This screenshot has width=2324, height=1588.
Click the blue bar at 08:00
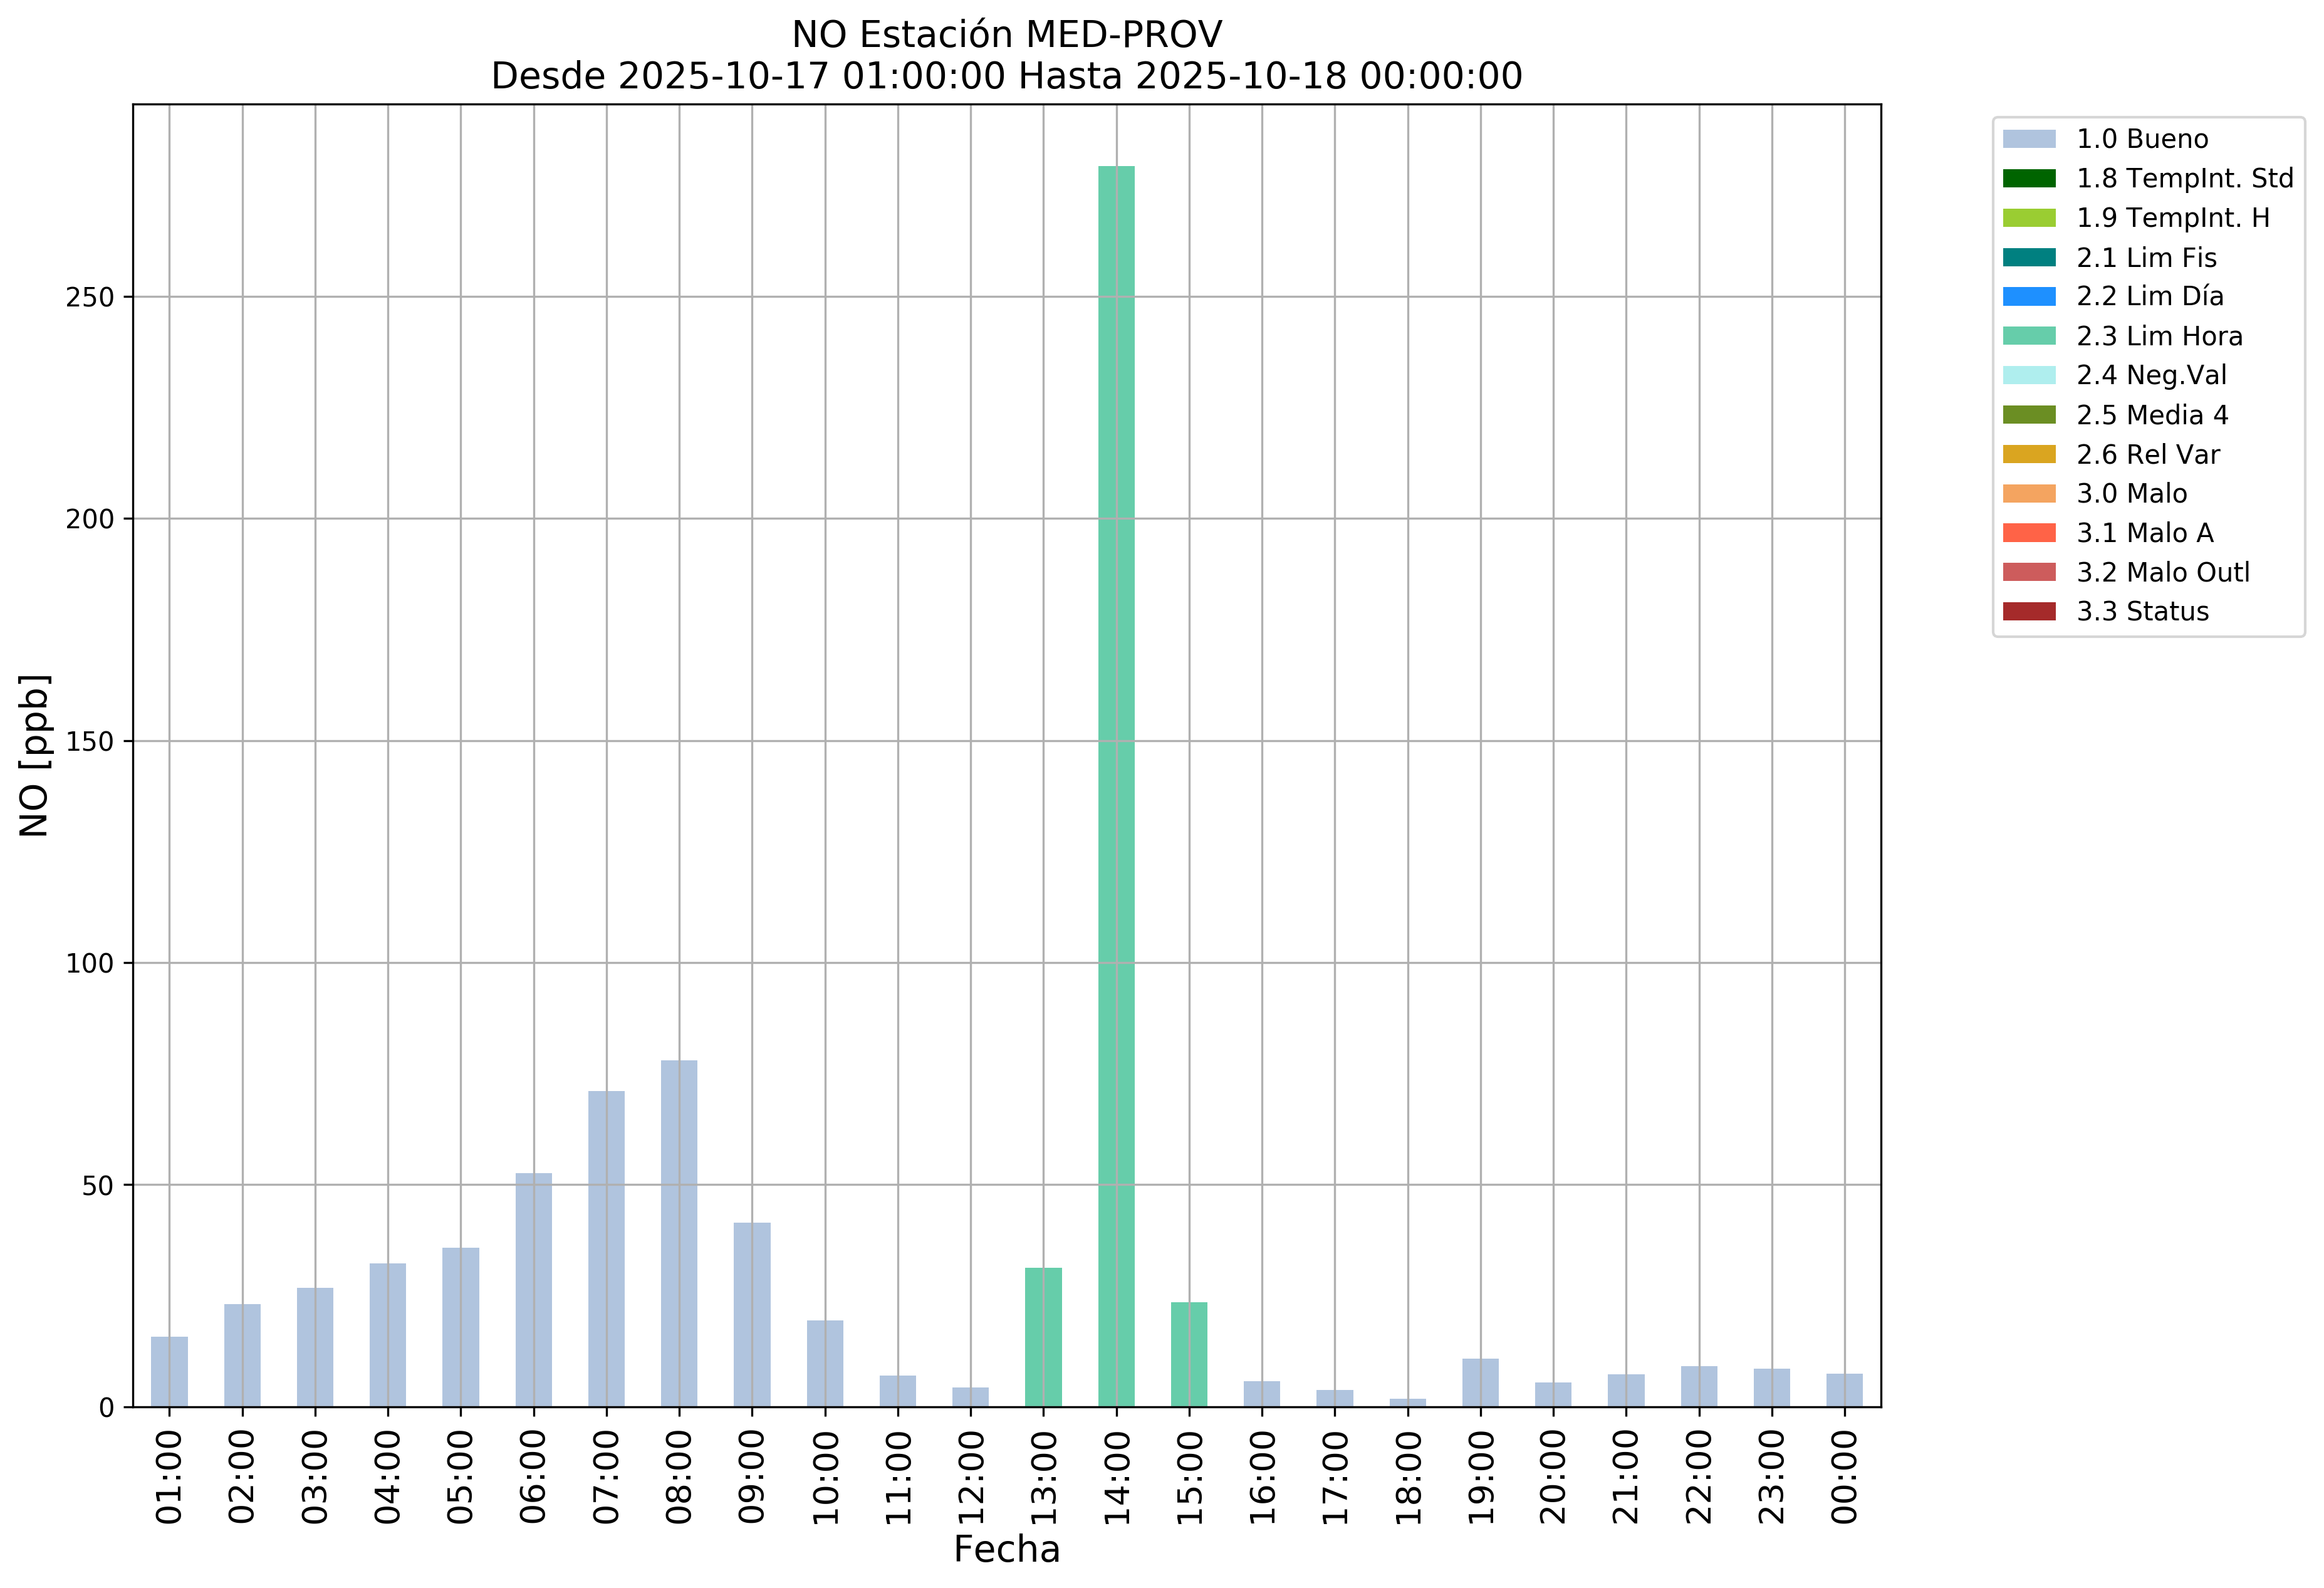[x=679, y=1233]
